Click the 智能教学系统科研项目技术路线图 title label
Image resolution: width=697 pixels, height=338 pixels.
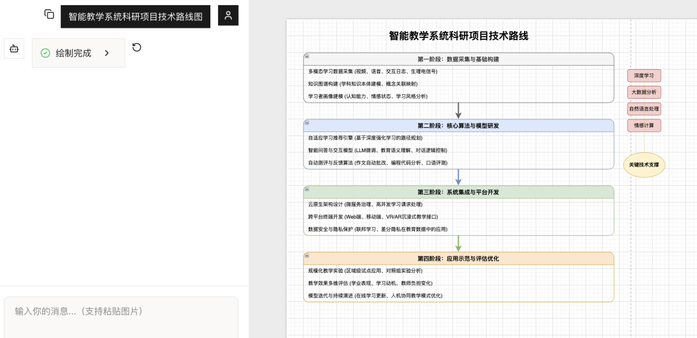136,17
